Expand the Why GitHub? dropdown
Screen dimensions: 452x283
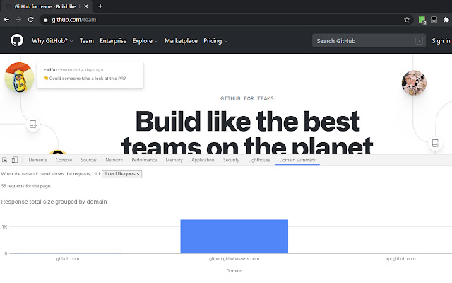pyautogui.click(x=52, y=41)
